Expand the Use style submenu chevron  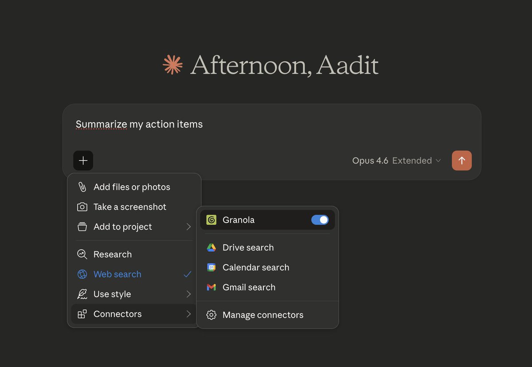click(x=188, y=294)
